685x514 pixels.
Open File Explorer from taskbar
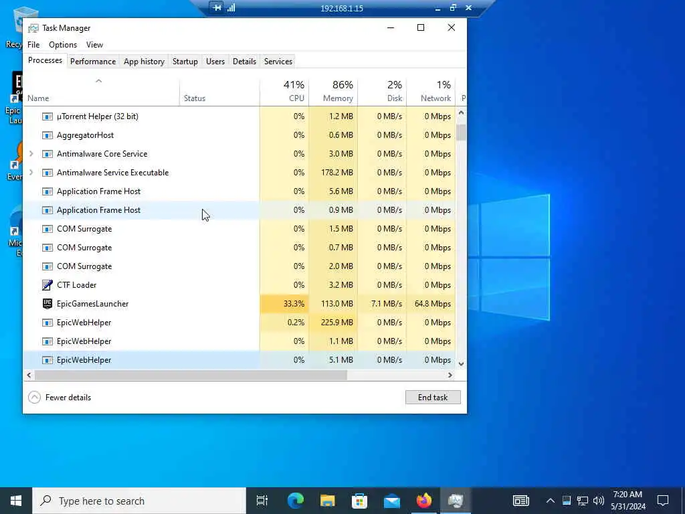[328, 501]
